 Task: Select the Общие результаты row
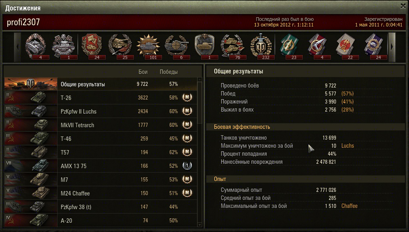pyautogui.click(x=101, y=84)
